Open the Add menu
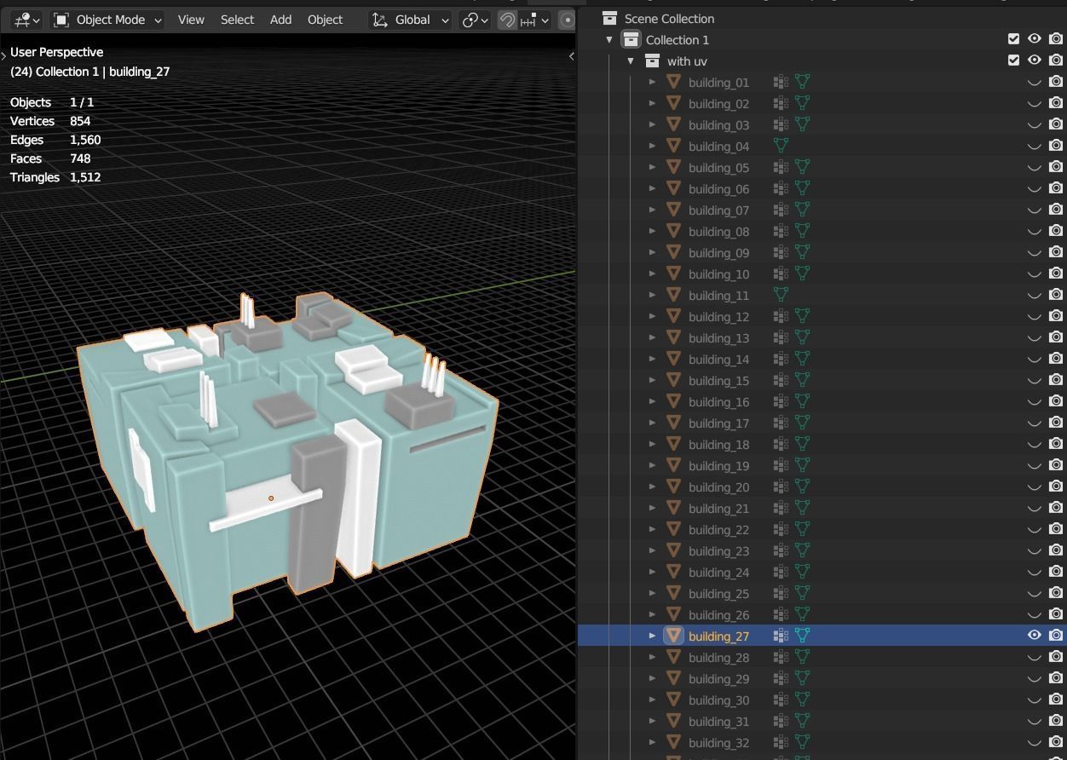 [280, 20]
